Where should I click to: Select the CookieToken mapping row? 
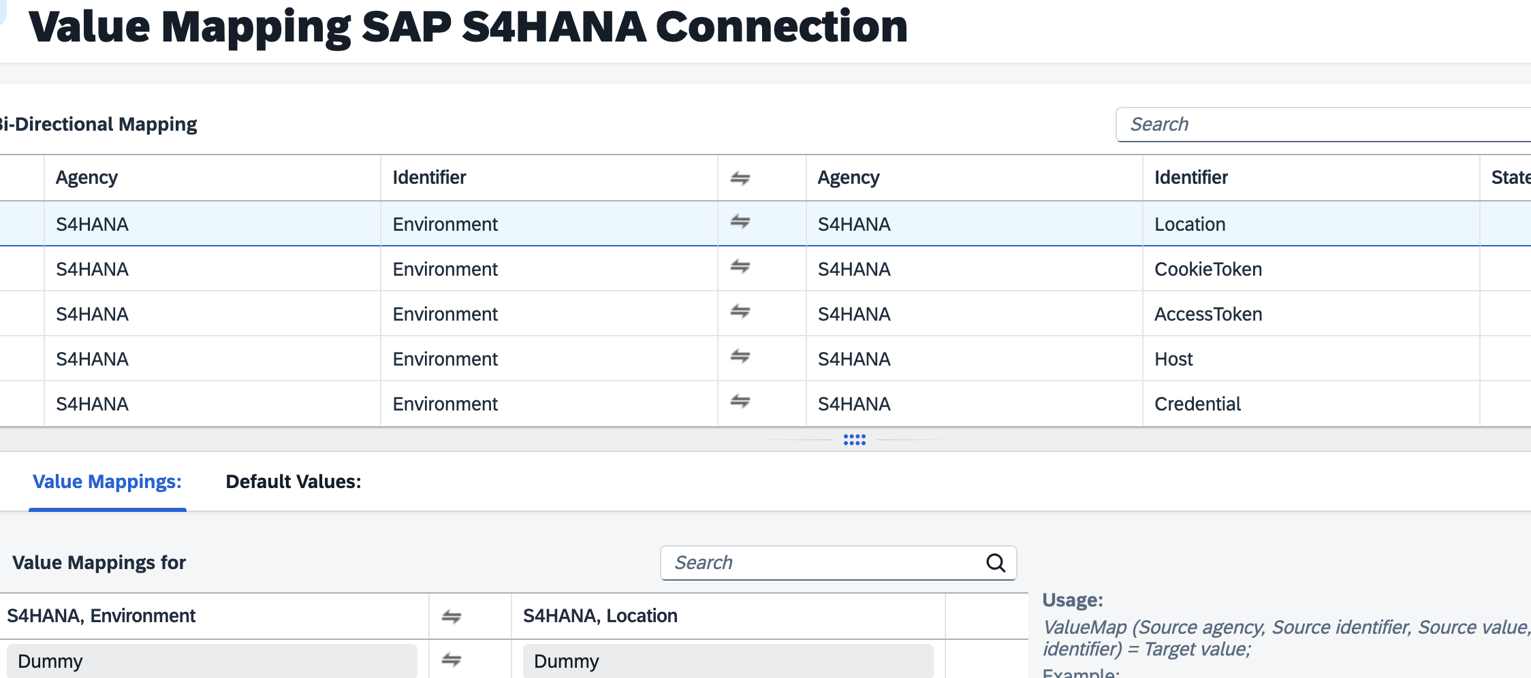pyautogui.click(x=1208, y=269)
